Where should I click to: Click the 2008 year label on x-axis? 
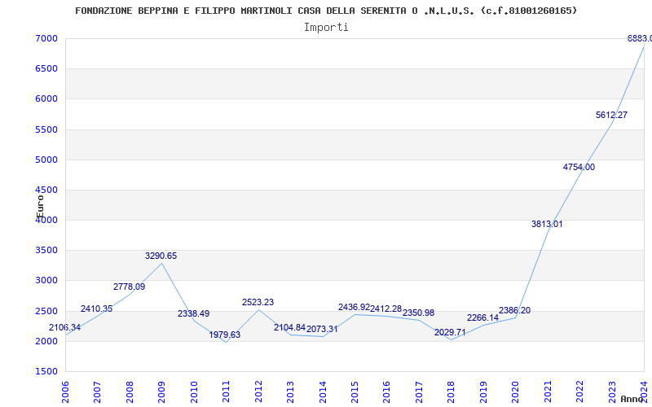pyautogui.click(x=130, y=392)
